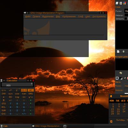Click the raise layer up-arrow icon
This screenshot has width=128, height=128.
(124, 52)
